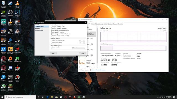
Task: Open the Streamlabs OBS desktop shortcut
Action: tap(3, 23)
